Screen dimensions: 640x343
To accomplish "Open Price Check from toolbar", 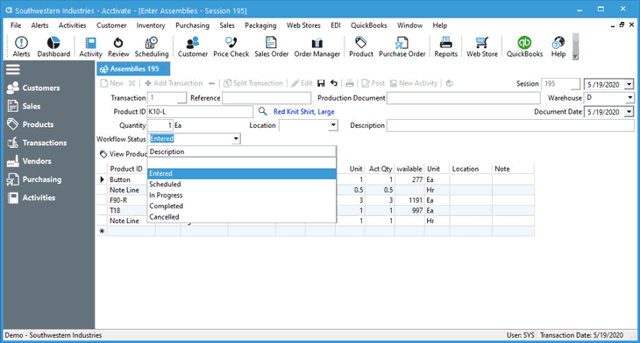I will click(231, 46).
